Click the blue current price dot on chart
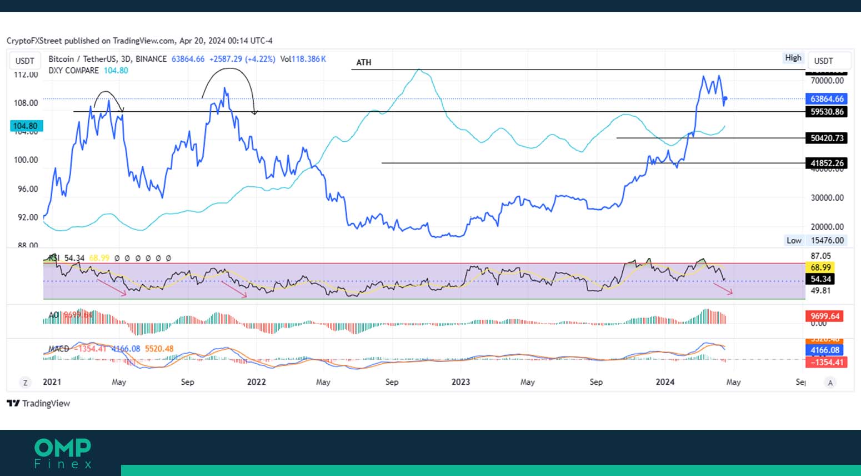 click(725, 99)
